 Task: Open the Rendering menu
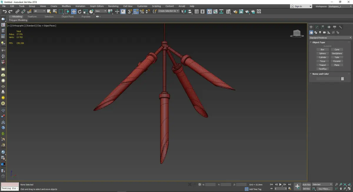coord(113,6)
